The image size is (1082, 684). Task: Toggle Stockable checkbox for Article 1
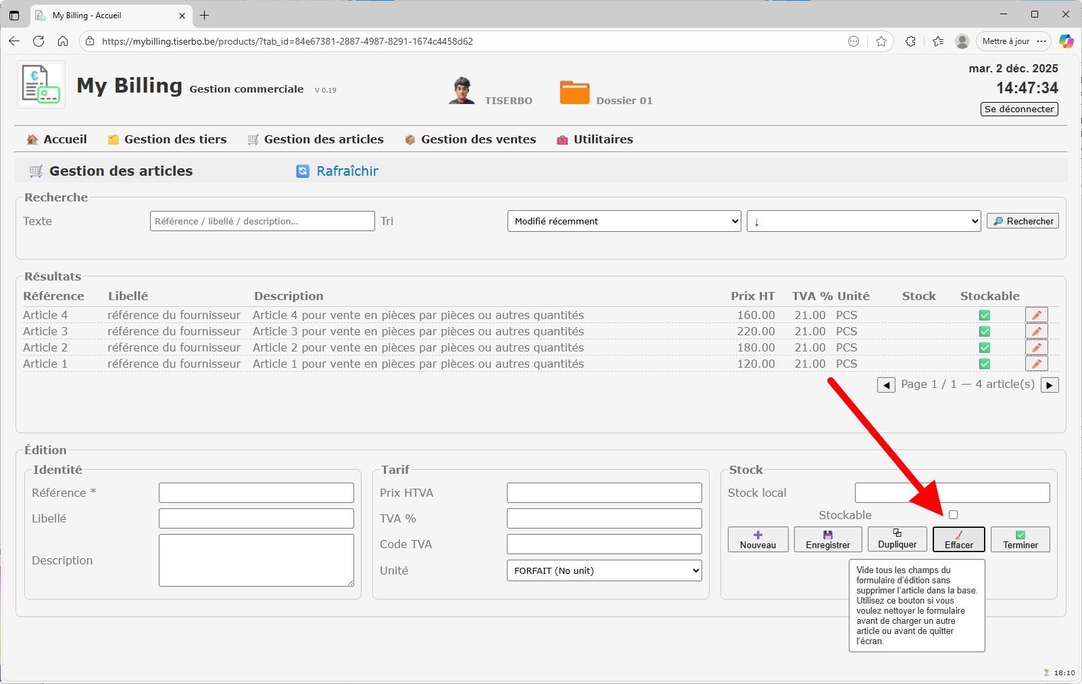point(985,364)
